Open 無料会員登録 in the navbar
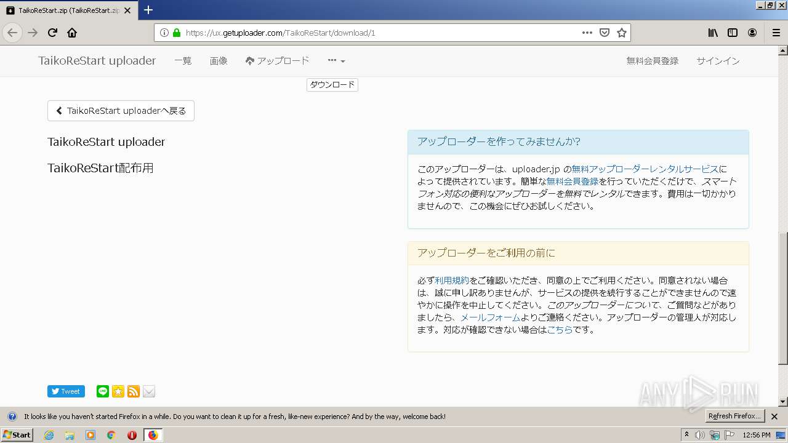 pyautogui.click(x=653, y=61)
